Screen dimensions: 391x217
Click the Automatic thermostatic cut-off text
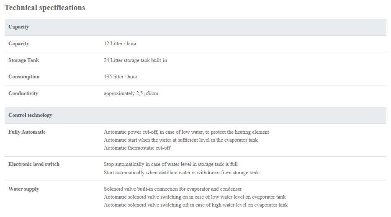(137, 148)
